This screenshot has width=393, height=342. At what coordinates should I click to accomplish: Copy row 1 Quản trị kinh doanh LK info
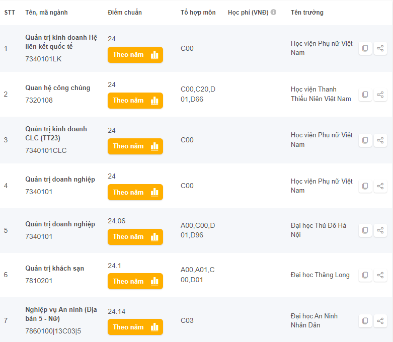point(365,49)
